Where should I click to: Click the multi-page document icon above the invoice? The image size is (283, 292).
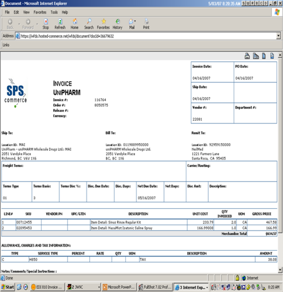(256, 56)
